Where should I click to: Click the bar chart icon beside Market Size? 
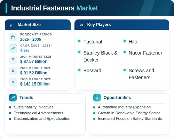(x=12, y=25)
